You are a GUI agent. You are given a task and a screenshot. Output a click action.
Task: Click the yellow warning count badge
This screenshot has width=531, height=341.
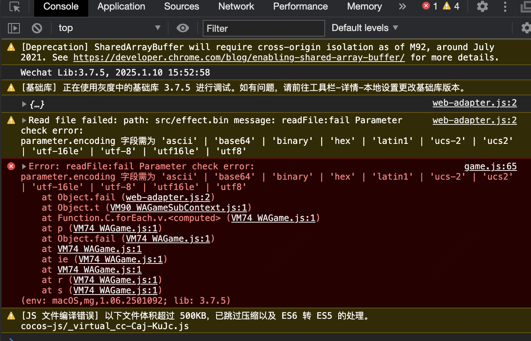(x=451, y=6)
